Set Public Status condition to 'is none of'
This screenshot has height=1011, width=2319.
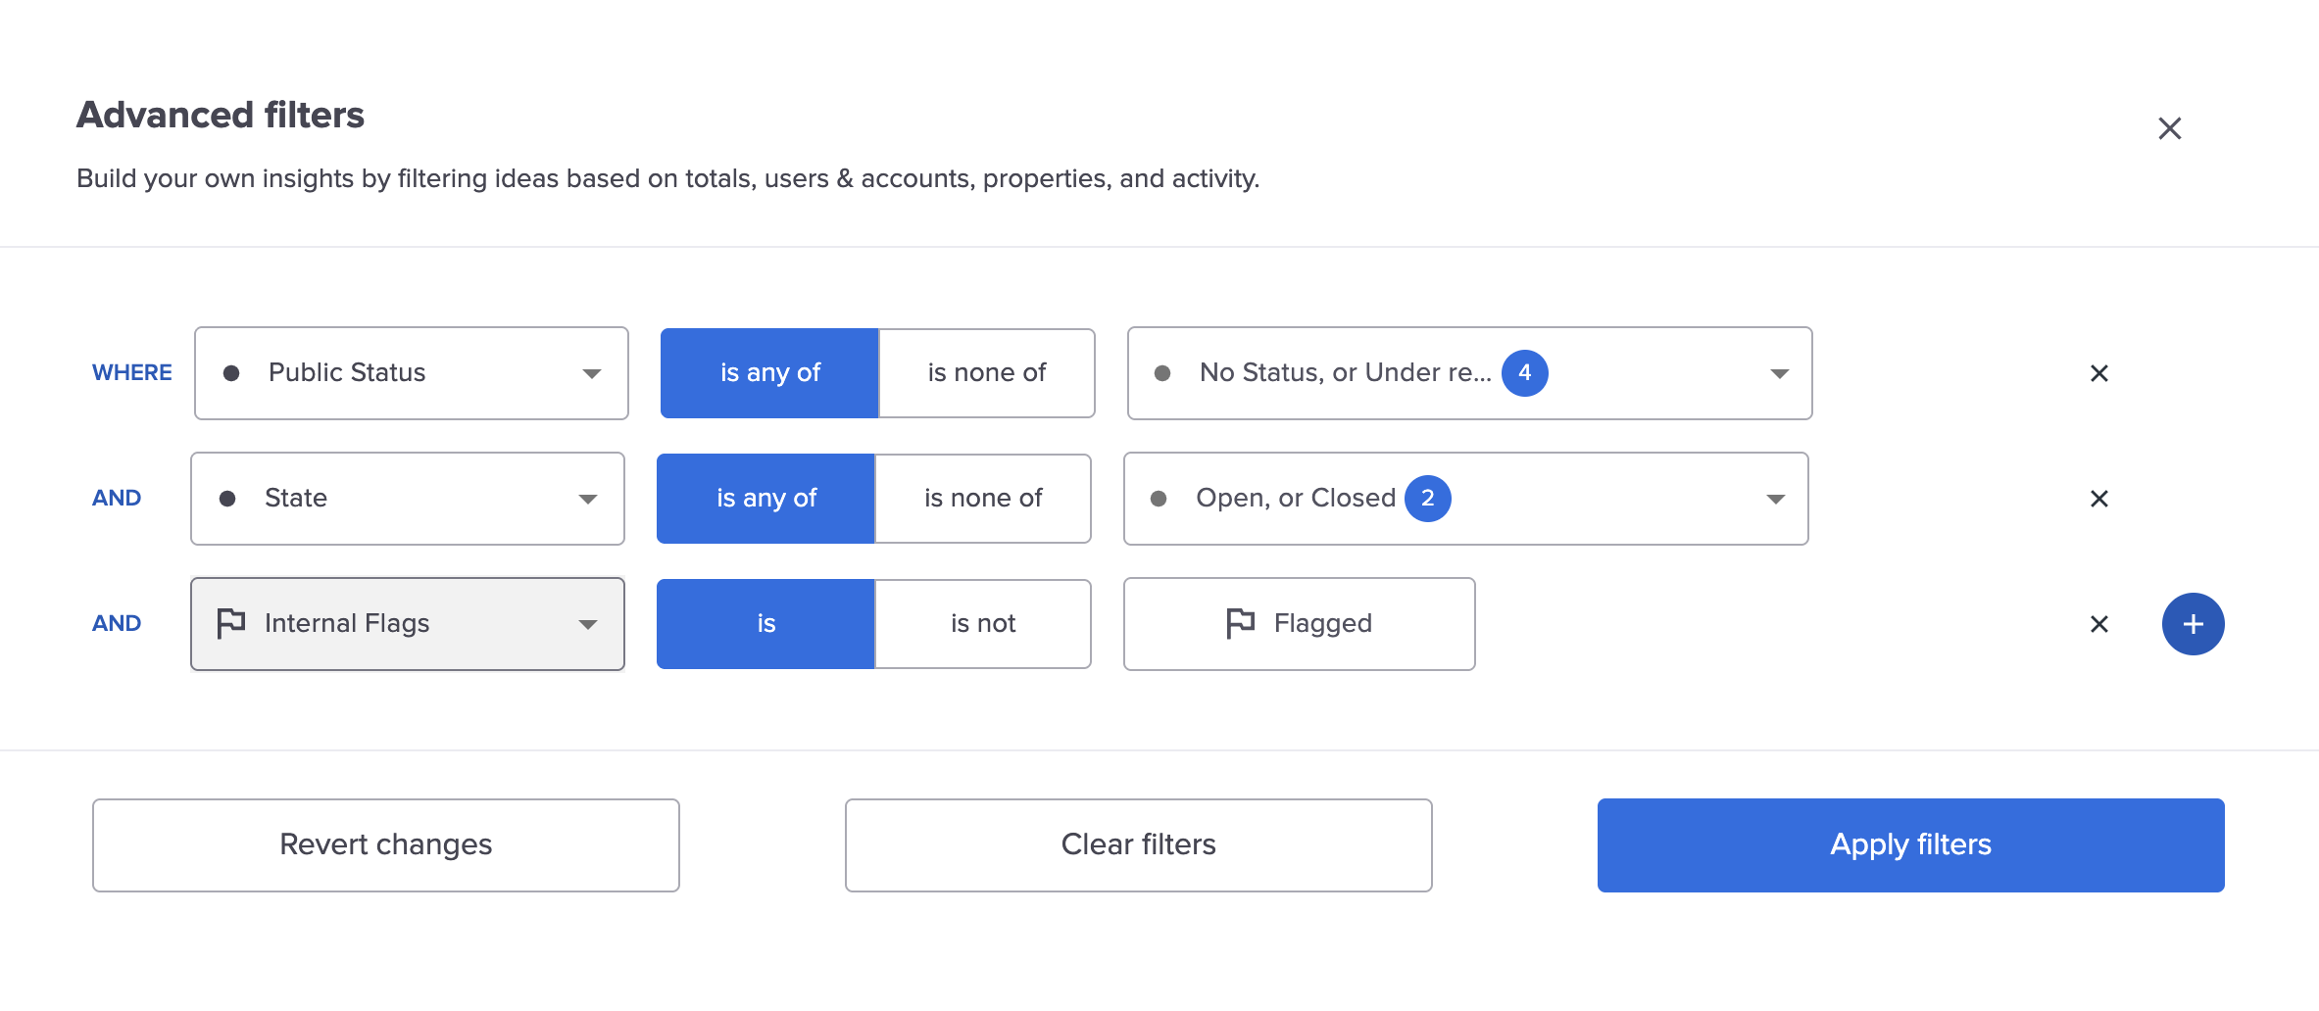point(986,373)
